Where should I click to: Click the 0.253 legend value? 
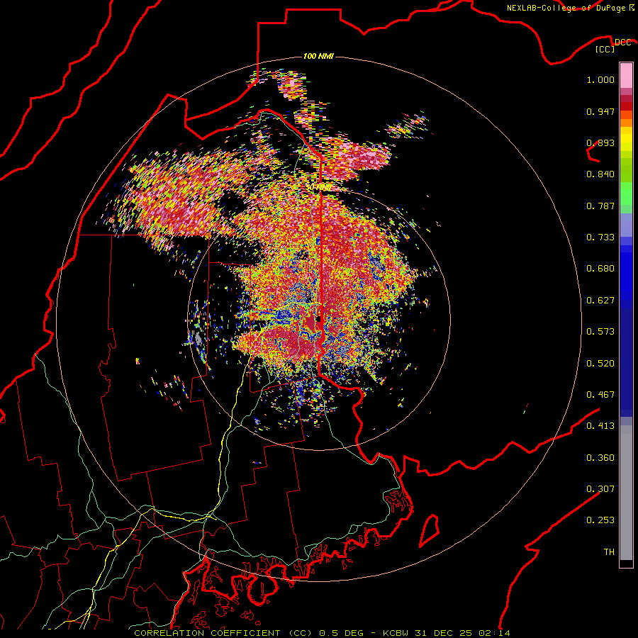pyautogui.click(x=600, y=520)
